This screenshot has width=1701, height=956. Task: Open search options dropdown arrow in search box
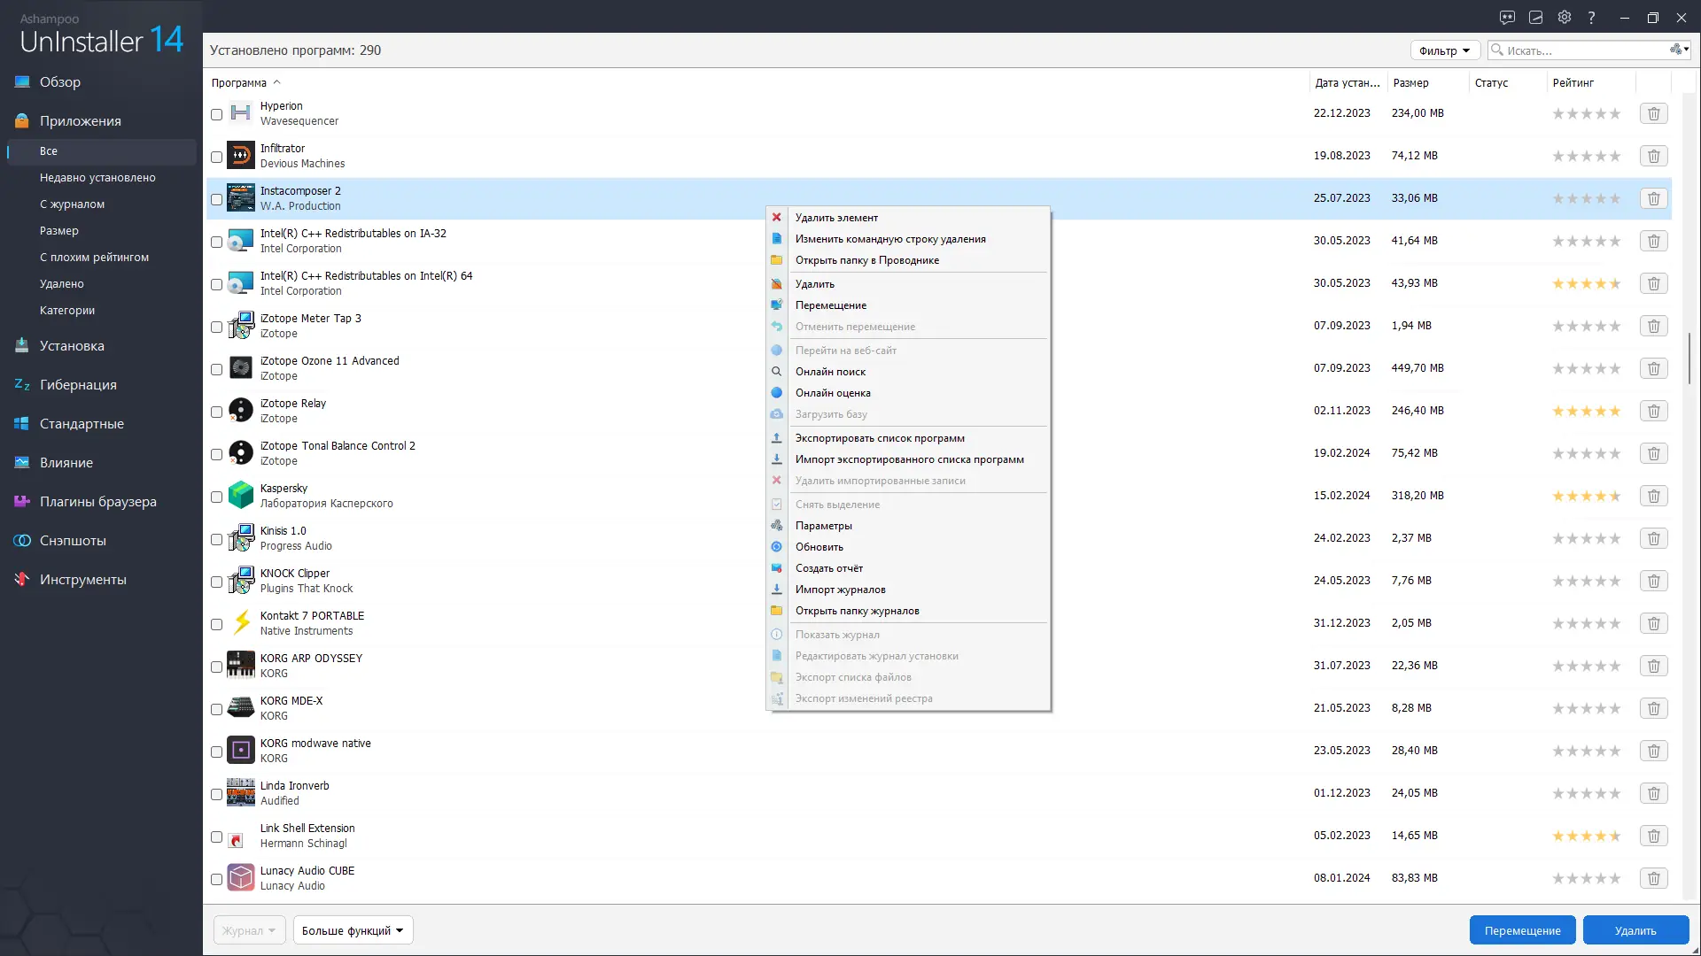coord(1686,50)
